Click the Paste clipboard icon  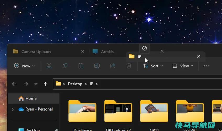[x=81, y=66]
